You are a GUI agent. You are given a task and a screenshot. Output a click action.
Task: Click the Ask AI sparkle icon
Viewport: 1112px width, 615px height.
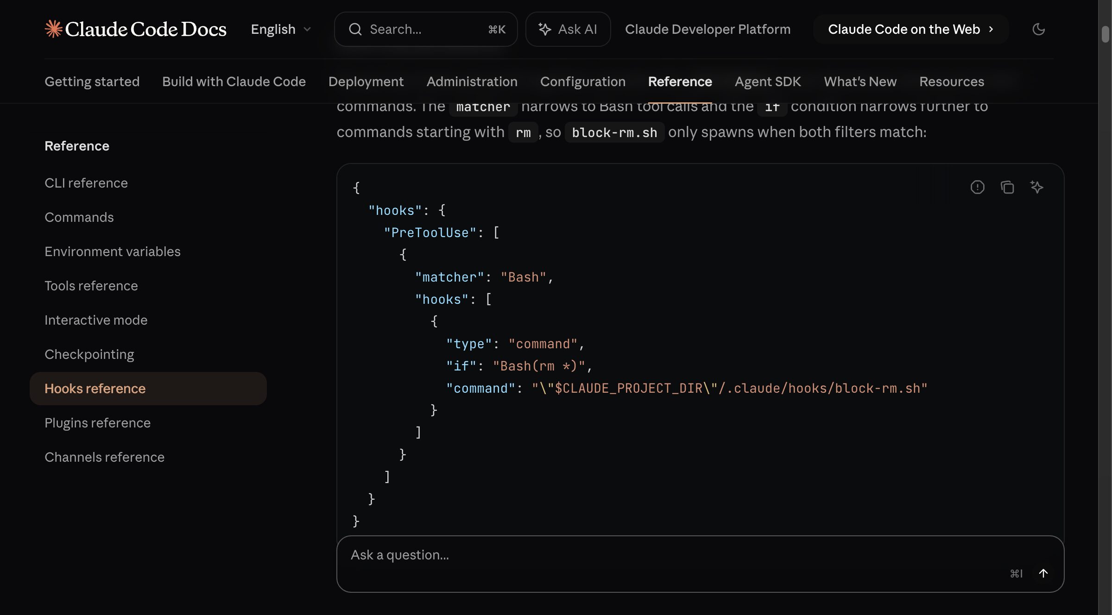coord(544,29)
